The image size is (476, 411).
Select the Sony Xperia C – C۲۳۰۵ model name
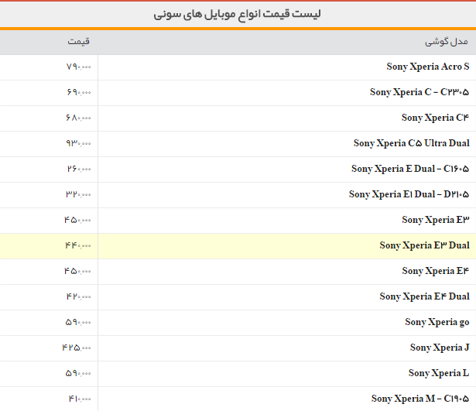click(419, 92)
